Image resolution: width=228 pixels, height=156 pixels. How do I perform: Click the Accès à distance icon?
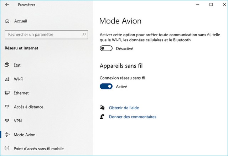pos(7,107)
